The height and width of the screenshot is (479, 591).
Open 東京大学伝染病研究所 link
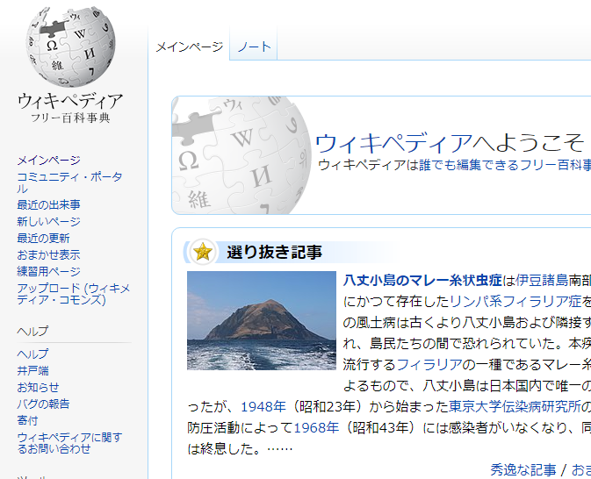[x=515, y=407]
